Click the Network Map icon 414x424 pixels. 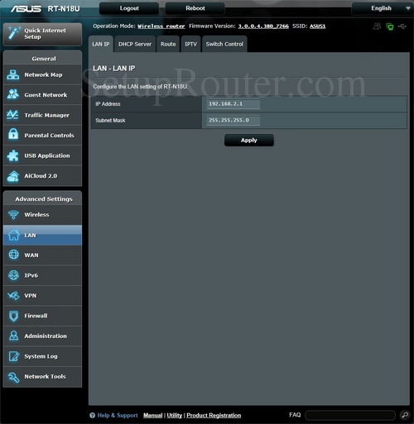[13, 74]
